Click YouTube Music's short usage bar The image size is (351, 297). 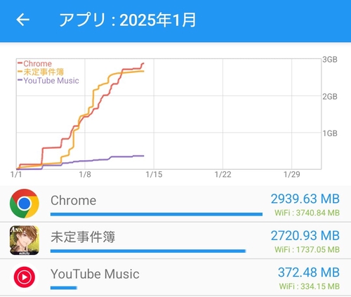tap(64, 288)
